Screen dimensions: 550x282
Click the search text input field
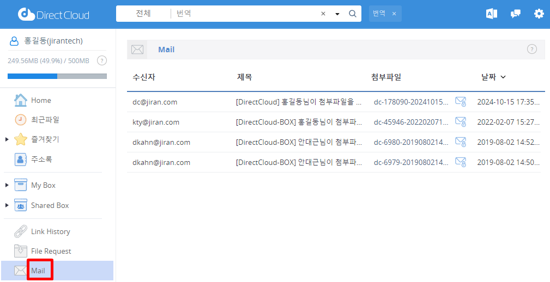click(245, 14)
